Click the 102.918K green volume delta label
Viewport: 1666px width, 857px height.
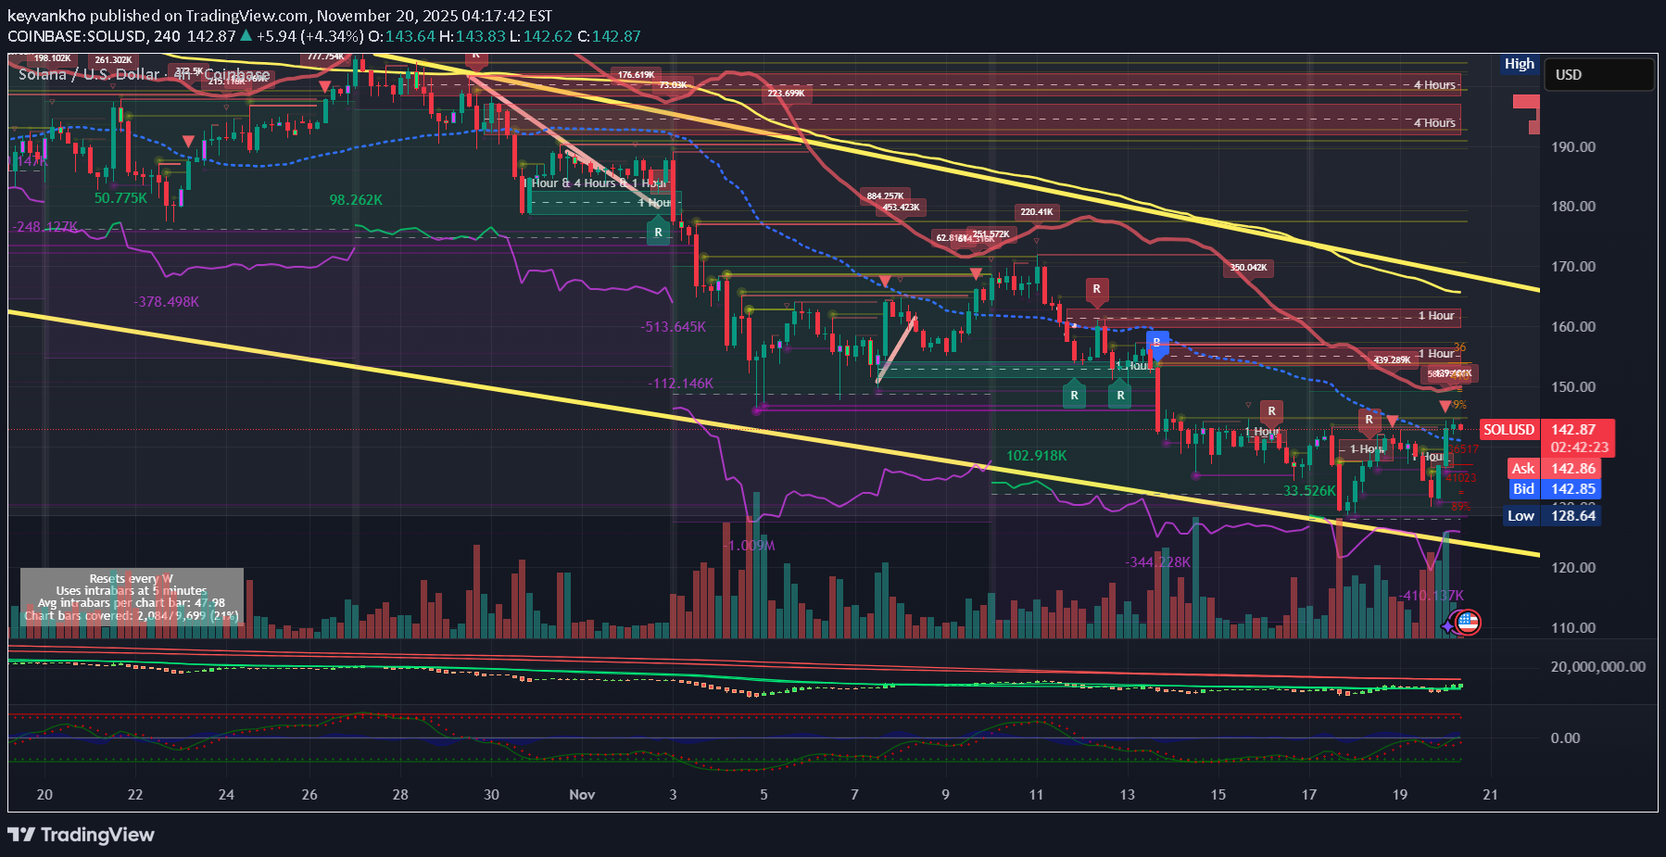[1036, 456]
